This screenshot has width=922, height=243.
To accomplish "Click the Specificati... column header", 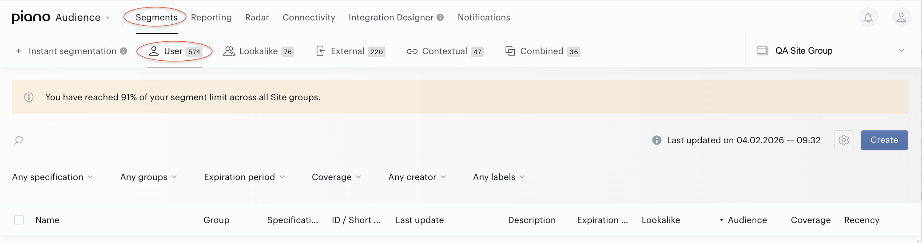I will click(x=293, y=220).
